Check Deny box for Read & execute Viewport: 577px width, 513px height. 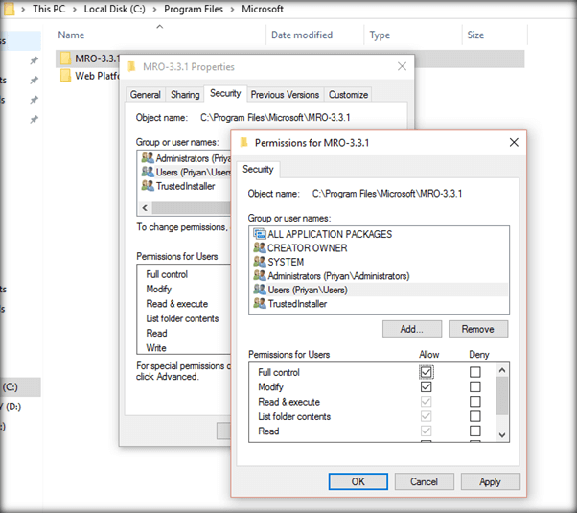474,401
